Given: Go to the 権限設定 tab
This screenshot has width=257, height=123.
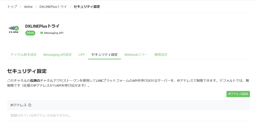Looking at the screenshot, I should click(161, 55).
